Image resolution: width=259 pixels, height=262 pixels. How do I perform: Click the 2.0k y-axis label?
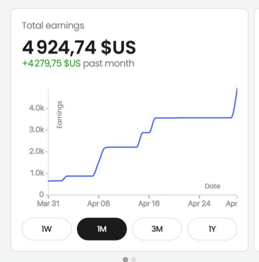click(37, 151)
